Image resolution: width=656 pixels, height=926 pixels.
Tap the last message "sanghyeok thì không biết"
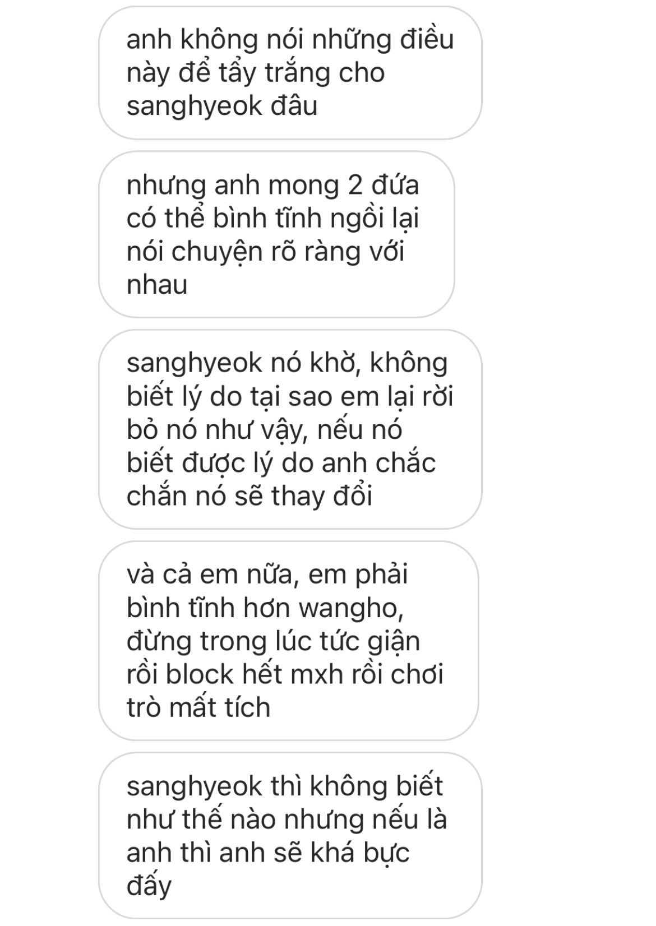(290, 836)
